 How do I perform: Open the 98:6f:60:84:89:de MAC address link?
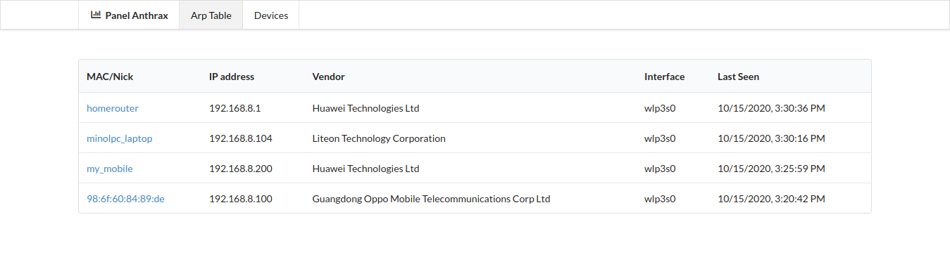pyautogui.click(x=125, y=199)
